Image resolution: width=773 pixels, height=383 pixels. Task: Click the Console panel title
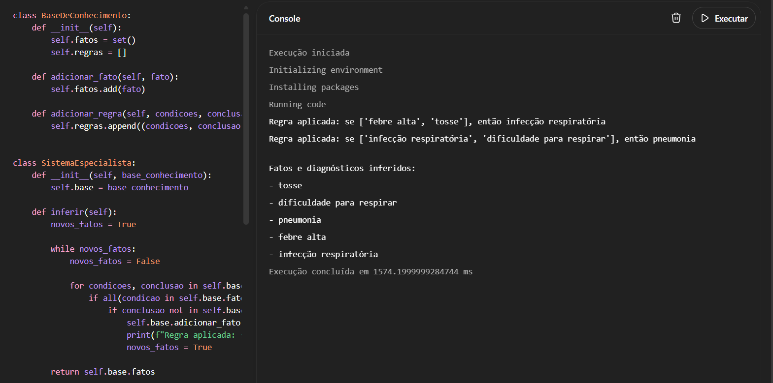(284, 19)
